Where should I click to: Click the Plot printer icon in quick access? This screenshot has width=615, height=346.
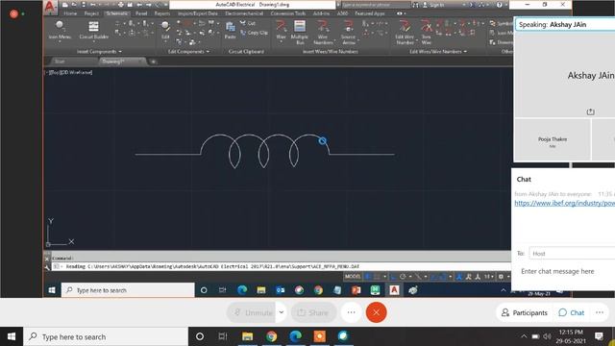pos(120,5)
